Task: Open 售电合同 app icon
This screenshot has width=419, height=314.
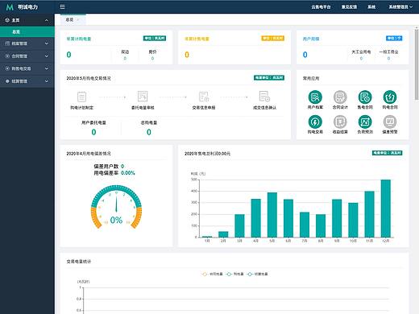Action: [365, 97]
